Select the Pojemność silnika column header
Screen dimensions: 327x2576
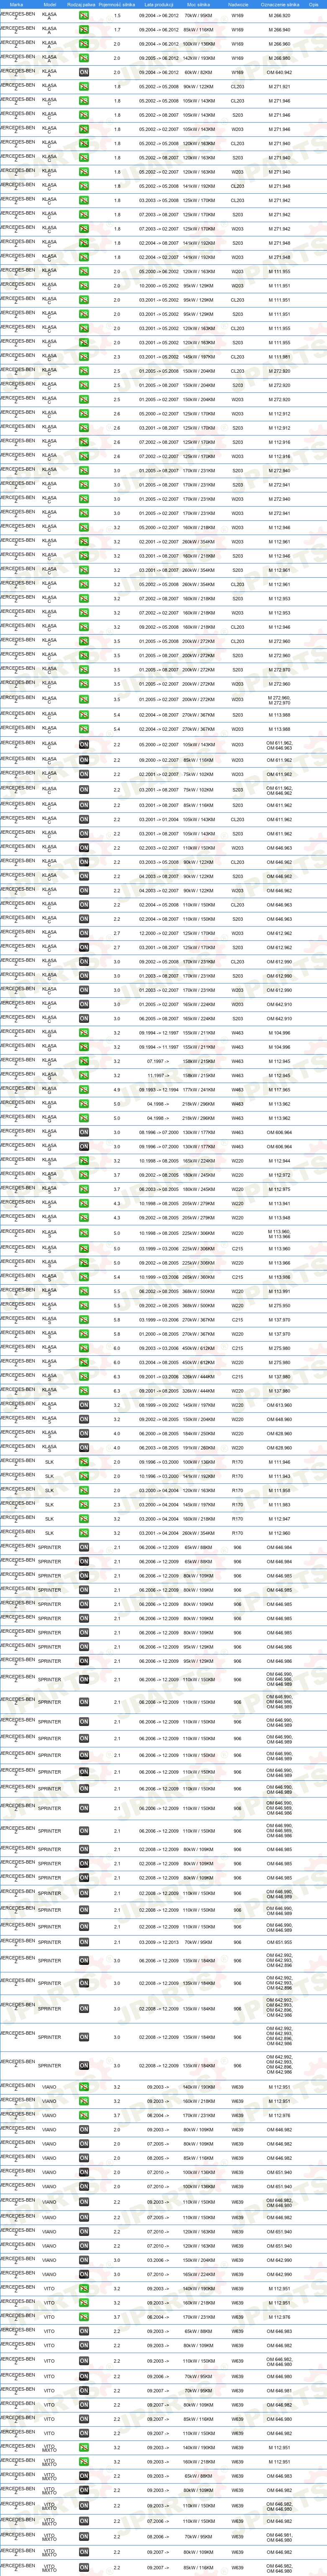tap(117, 5)
